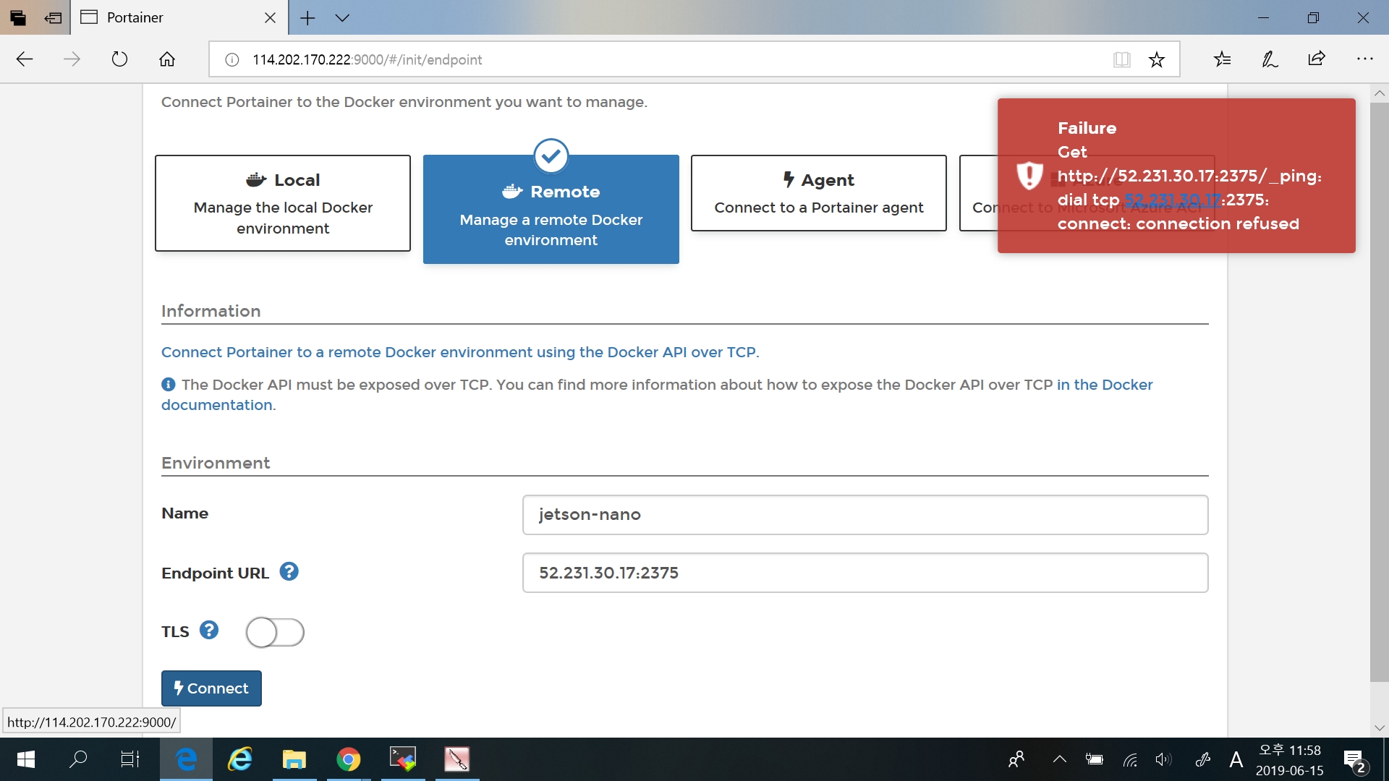
Task: Click the Connect button
Action: click(211, 688)
